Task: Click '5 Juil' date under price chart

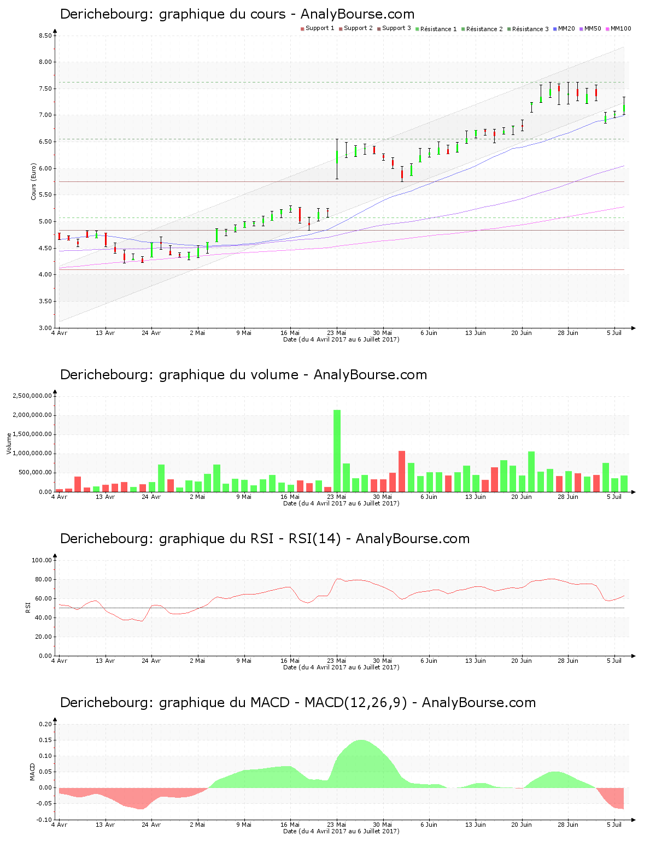Action: (x=615, y=333)
